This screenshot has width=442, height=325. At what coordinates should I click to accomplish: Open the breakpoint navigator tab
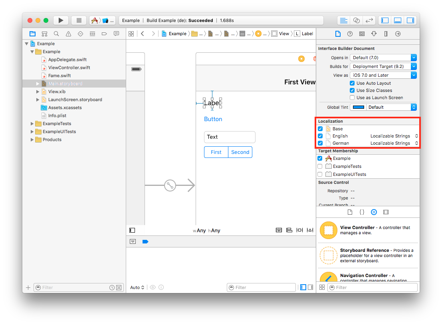104,34
